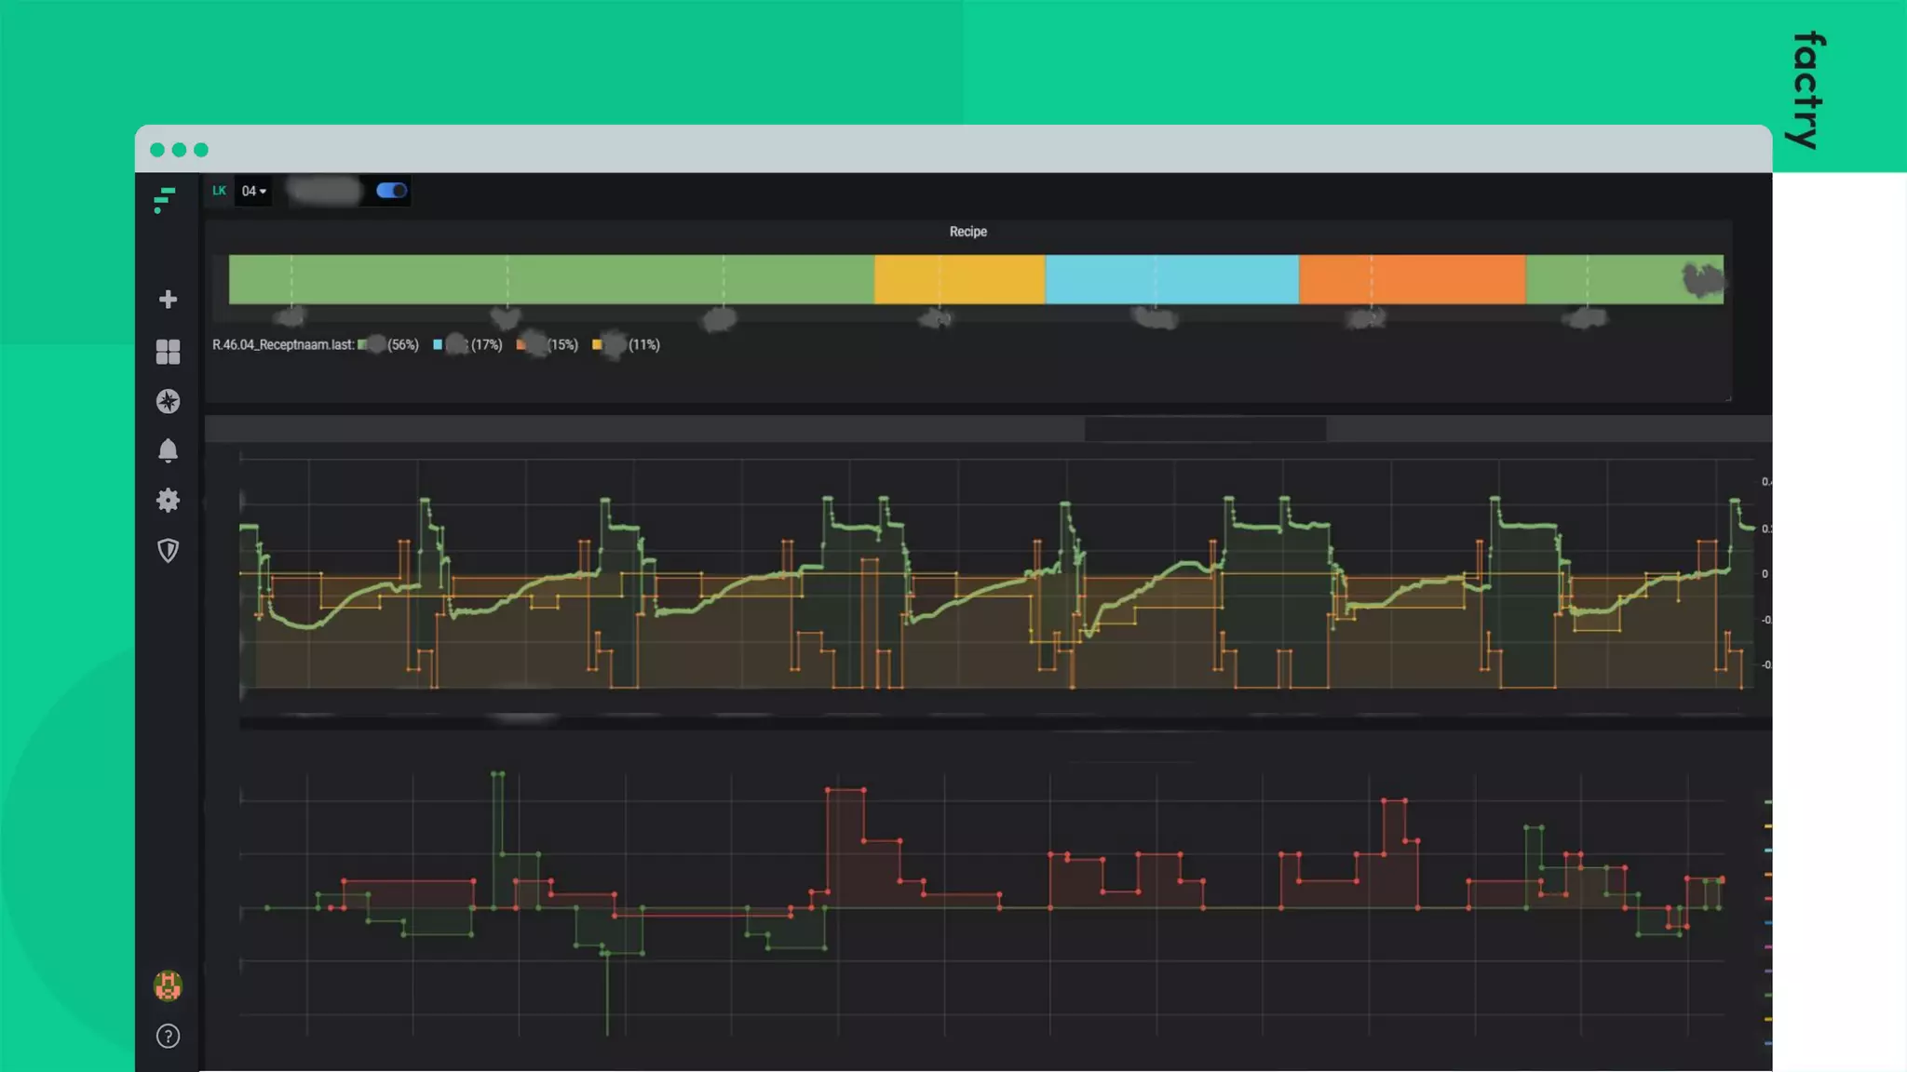Click the Recipe panel resize handle
1907x1072 pixels.
pos(1727,398)
